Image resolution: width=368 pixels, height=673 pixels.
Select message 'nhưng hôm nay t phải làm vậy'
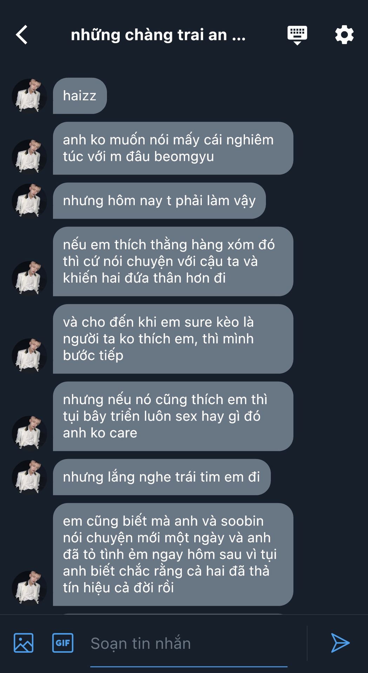[159, 201]
